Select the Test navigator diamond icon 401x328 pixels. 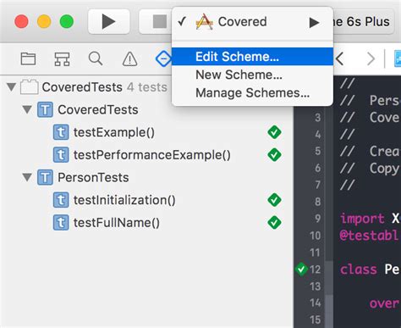163,59
